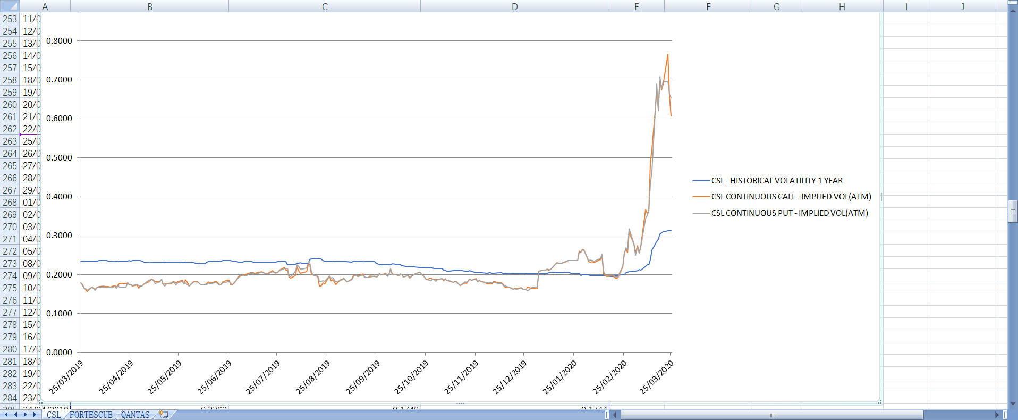Viewport: 1018px width, 420px height.
Task: Select cell A256 showing 14/0
Action: coord(31,55)
